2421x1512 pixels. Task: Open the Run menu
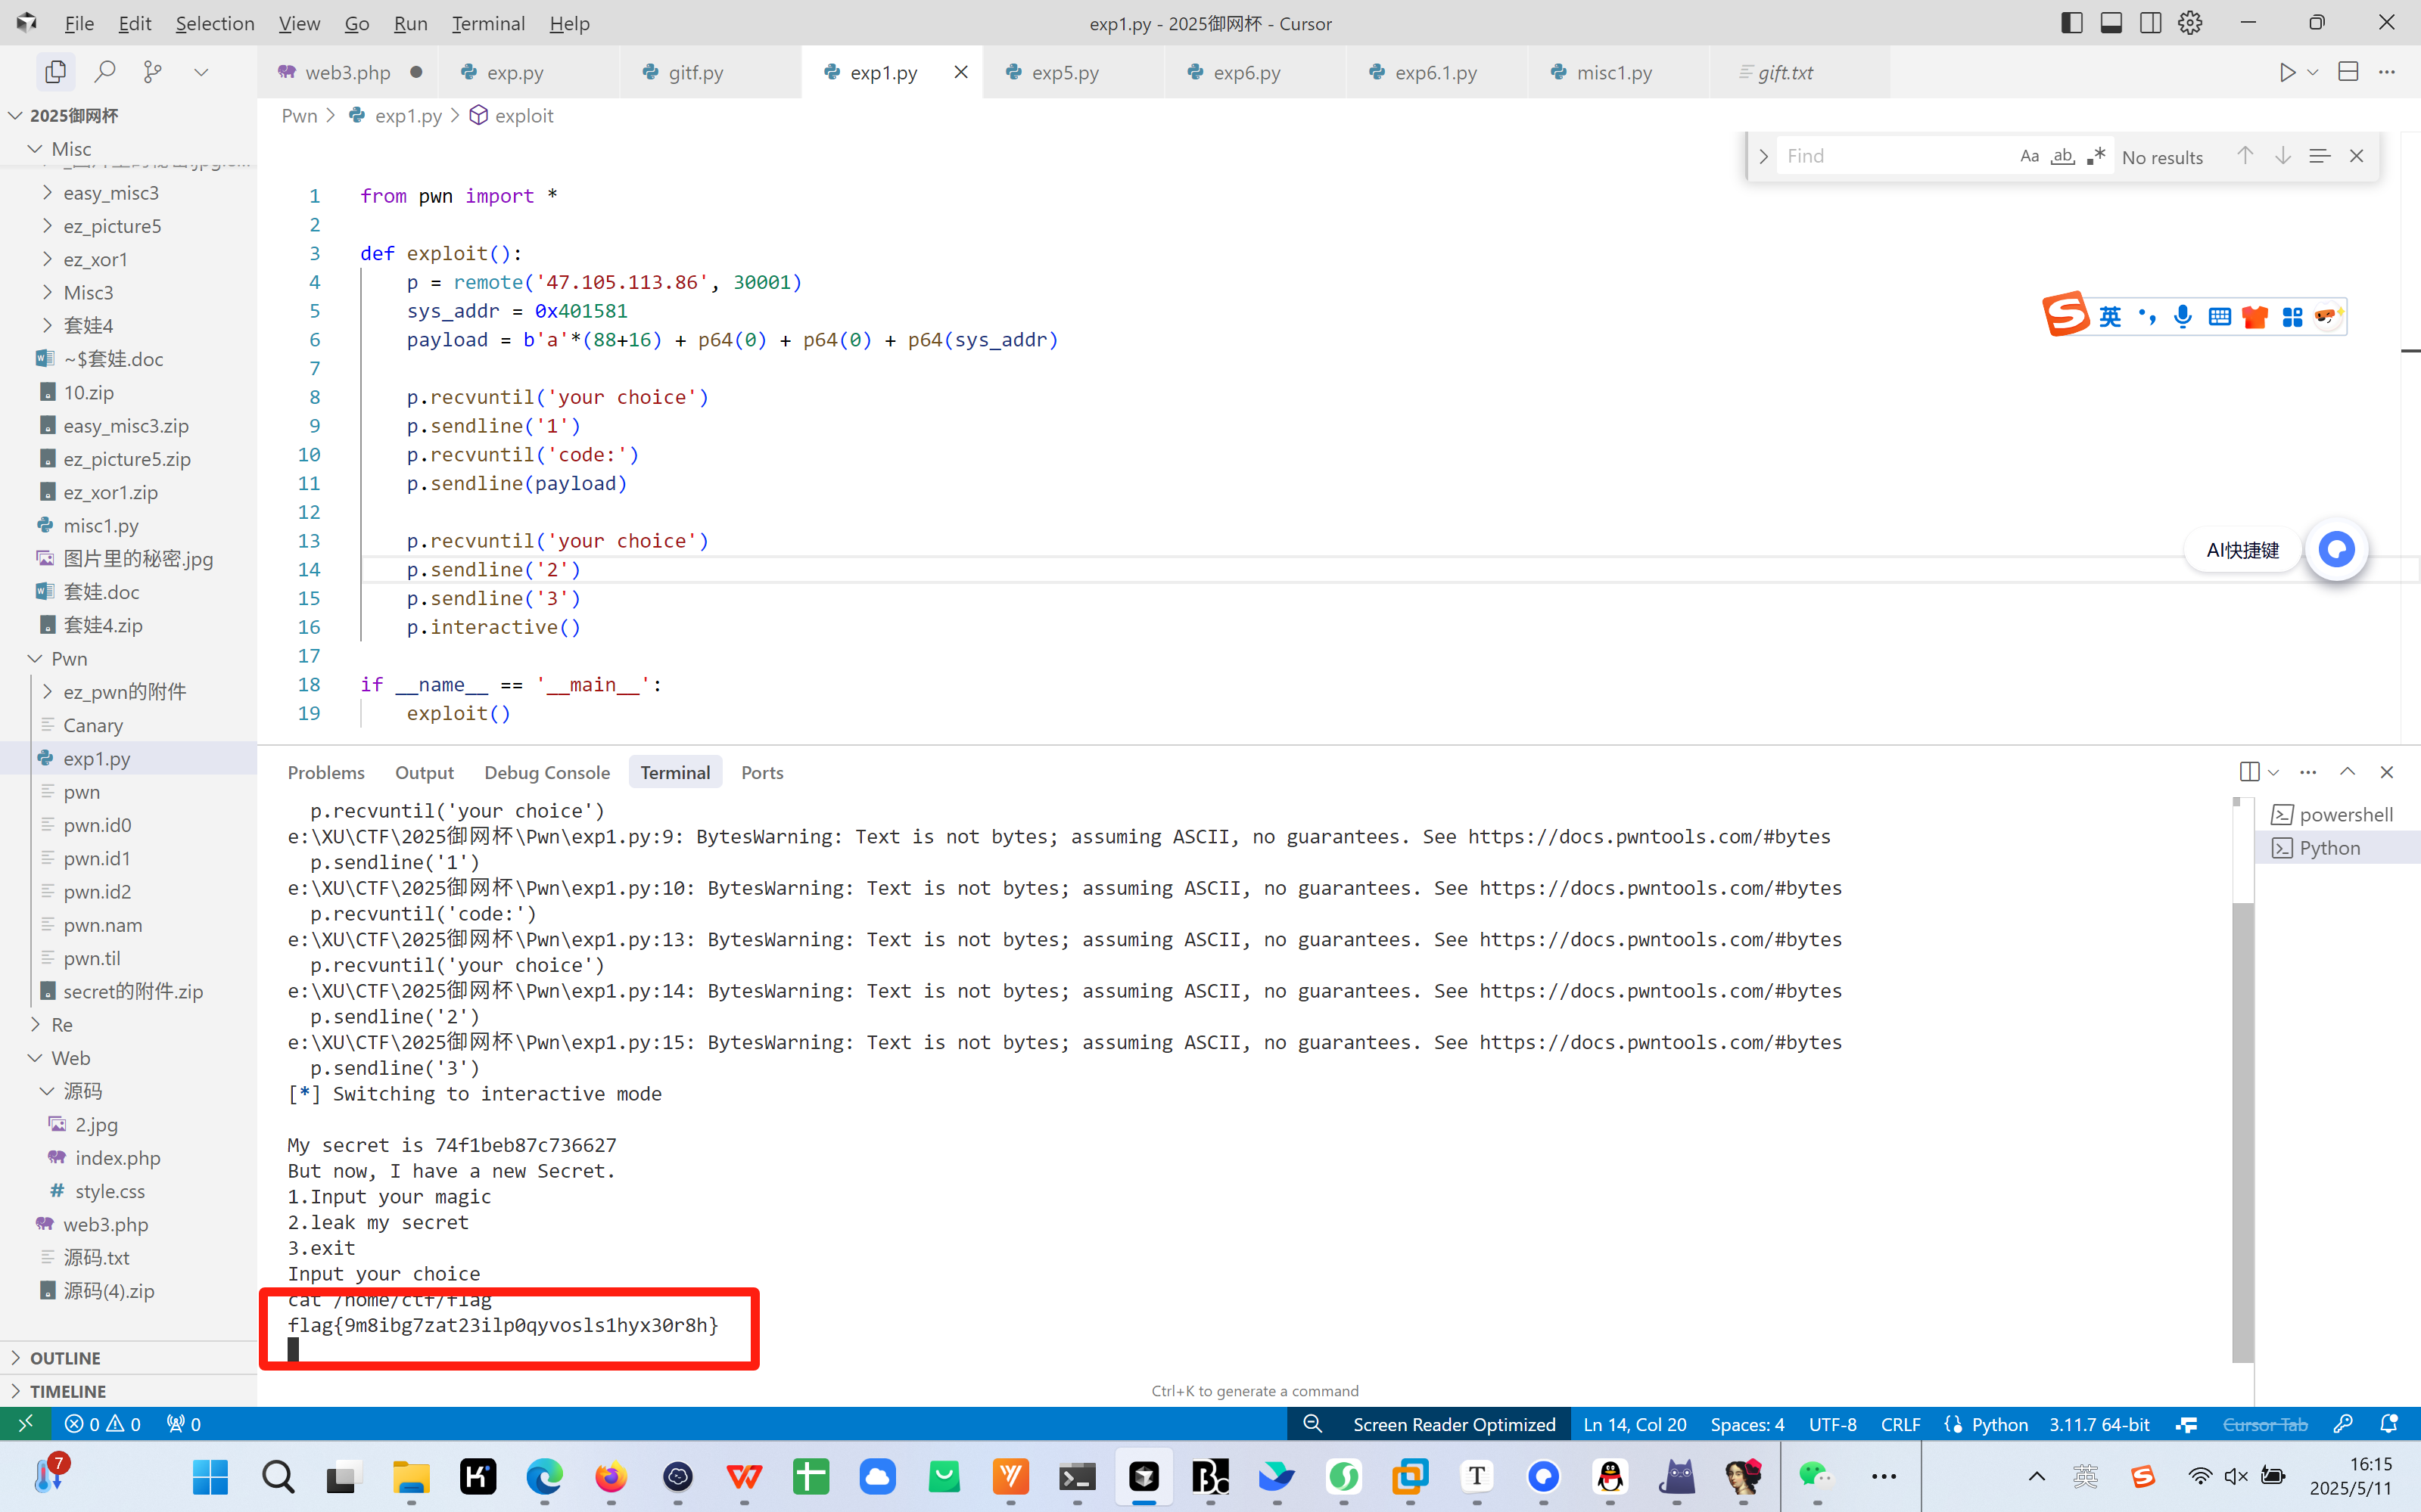(x=410, y=23)
